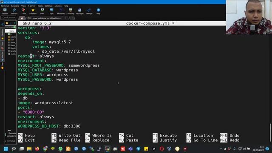
Task: Click the Remote monitoring option
Action: pyautogui.click(x=11, y=135)
